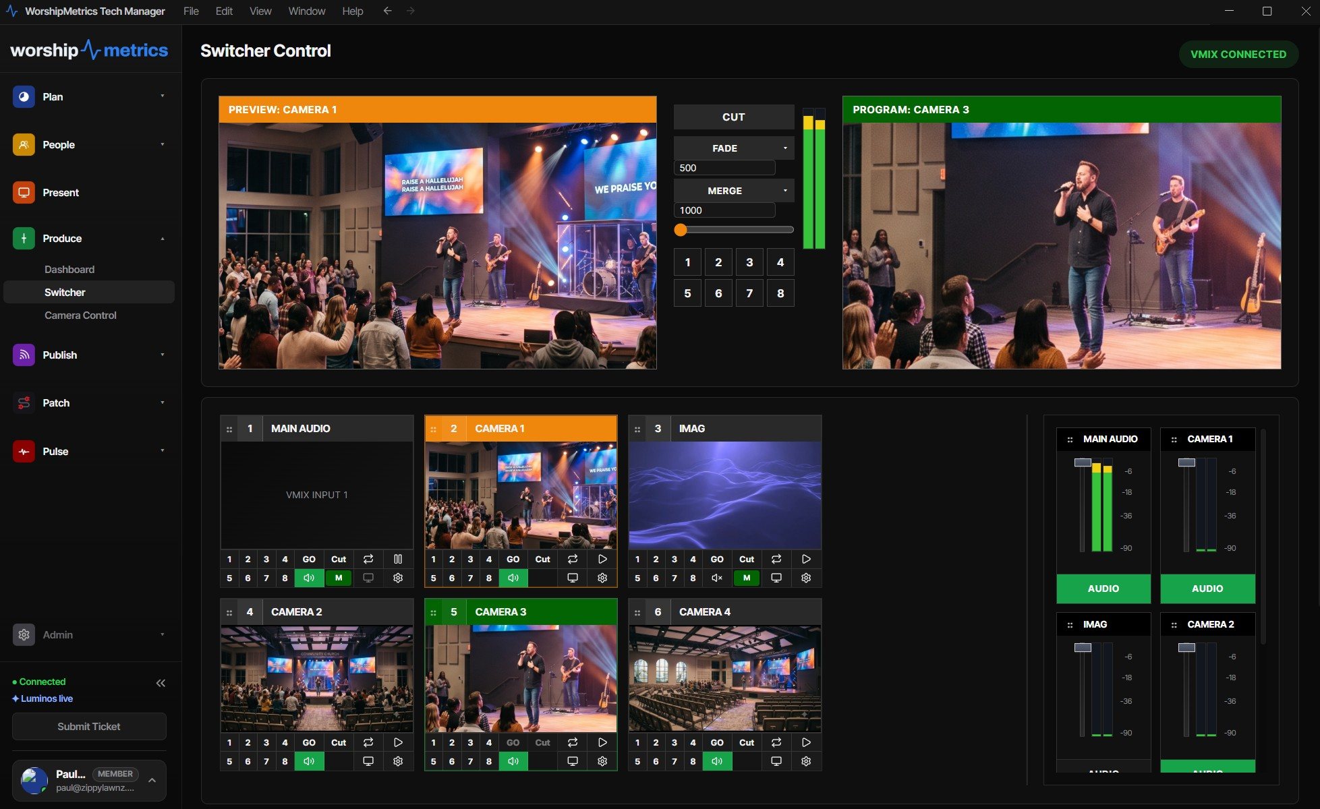Image resolution: width=1320 pixels, height=809 pixels.
Task: Expand the People section
Action: coord(163,144)
